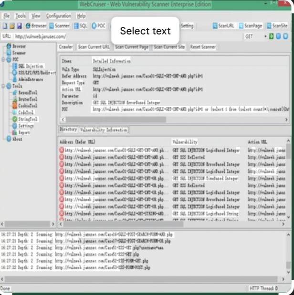The height and width of the screenshot is (295, 294).
Task: Open the Setting toolbar item
Action: click(x=187, y=26)
